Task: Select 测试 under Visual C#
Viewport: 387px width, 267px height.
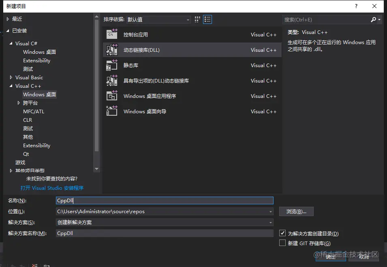Action: pyautogui.click(x=28, y=69)
